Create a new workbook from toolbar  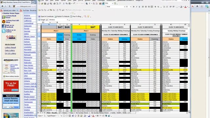pos(39,4)
